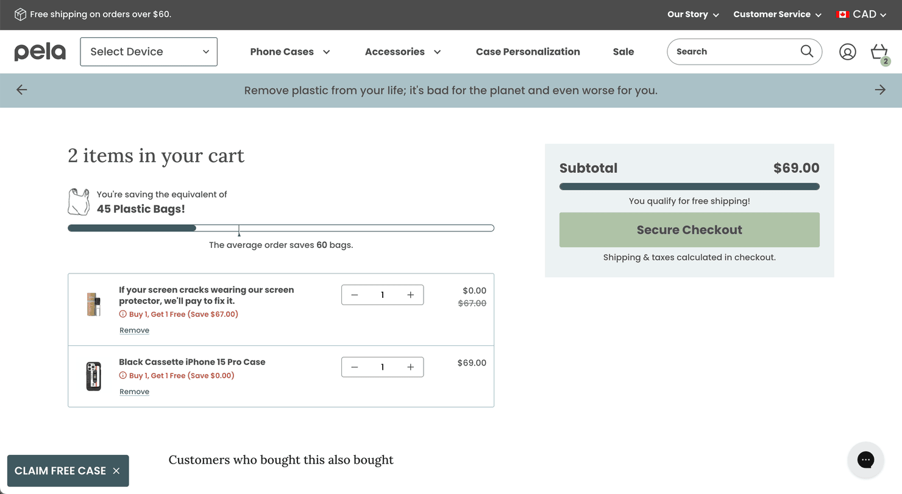
Task: Click the $69.00 subtotal amount
Action: point(796,168)
